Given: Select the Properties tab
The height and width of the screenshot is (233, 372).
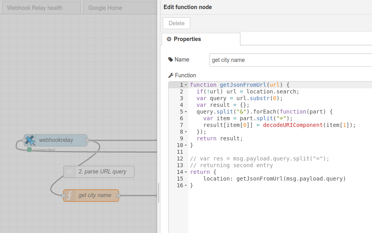Looking at the screenshot, I should pyautogui.click(x=201, y=39).
